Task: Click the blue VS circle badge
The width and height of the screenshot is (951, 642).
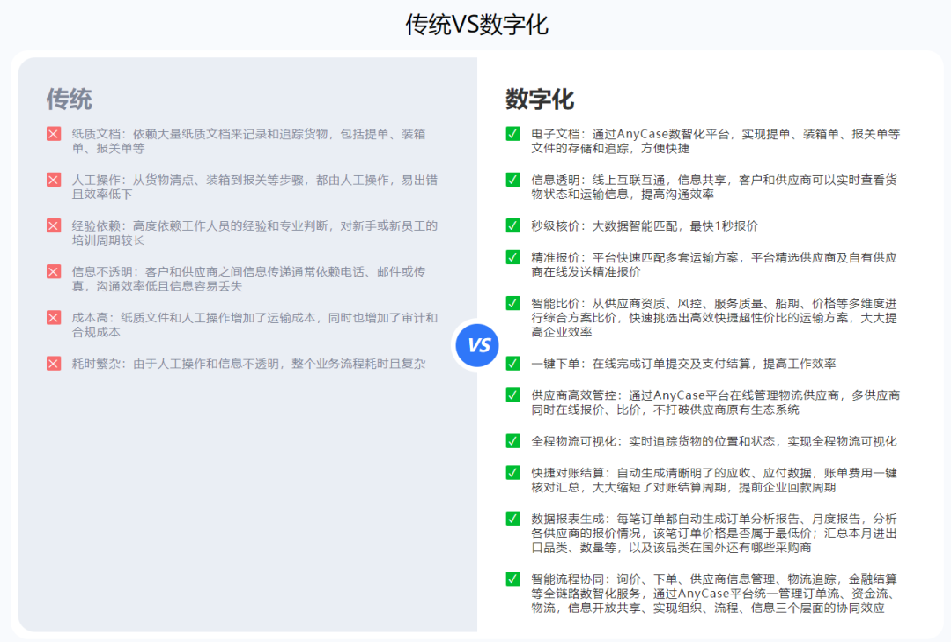Action: pos(478,344)
